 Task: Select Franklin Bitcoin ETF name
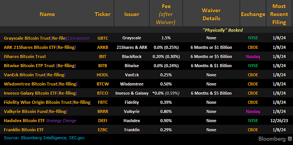point(24,130)
